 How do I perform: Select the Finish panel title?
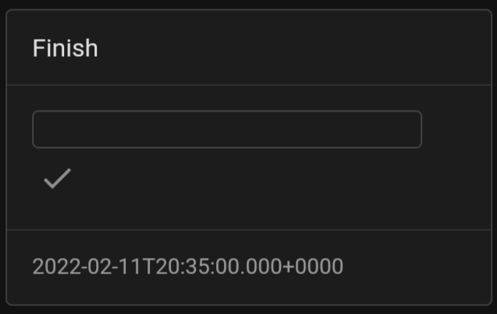[x=65, y=48]
